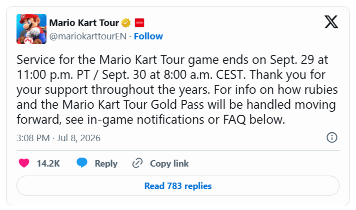Click the red Nintendo affiliate badge
The width and height of the screenshot is (356, 210).
click(139, 22)
